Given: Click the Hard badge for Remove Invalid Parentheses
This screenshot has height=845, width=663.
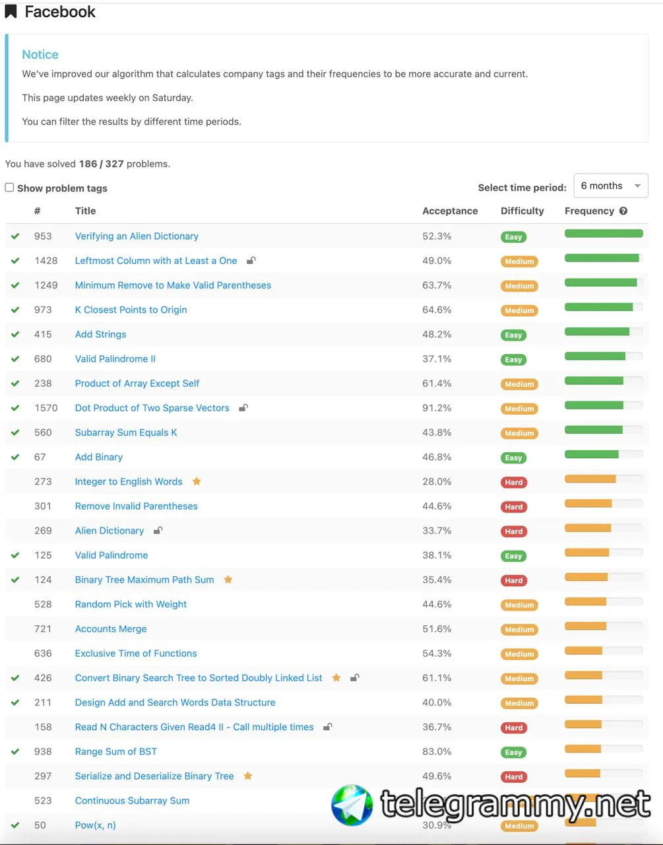Looking at the screenshot, I should click(513, 507).
